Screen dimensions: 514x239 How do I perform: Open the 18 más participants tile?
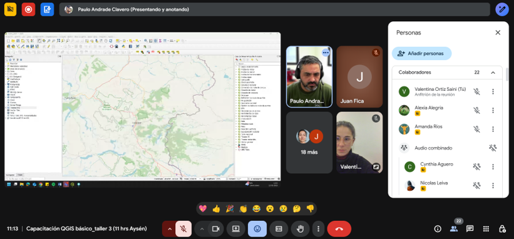[309, 143]
